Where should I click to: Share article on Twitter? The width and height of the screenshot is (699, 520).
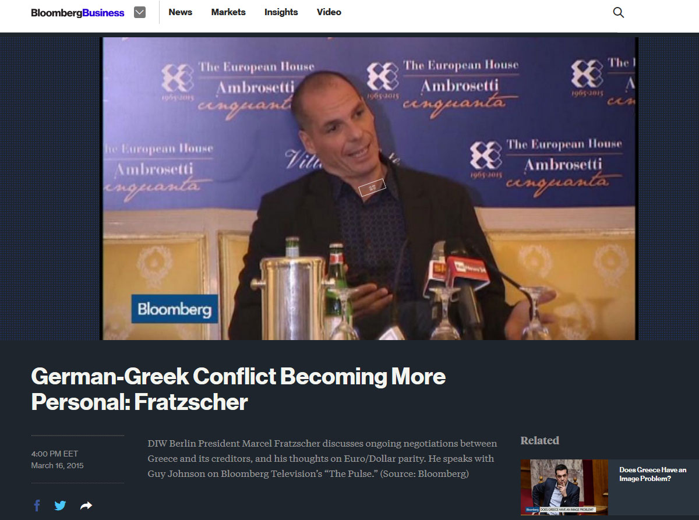61,505
